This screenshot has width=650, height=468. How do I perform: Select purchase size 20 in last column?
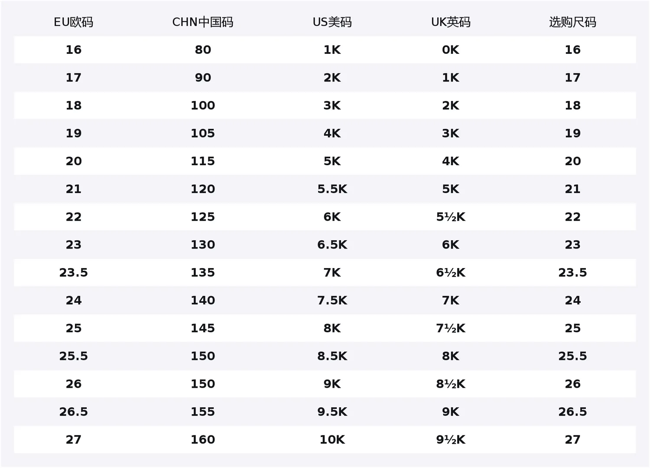pyautogui.click(x=572, y=161)
